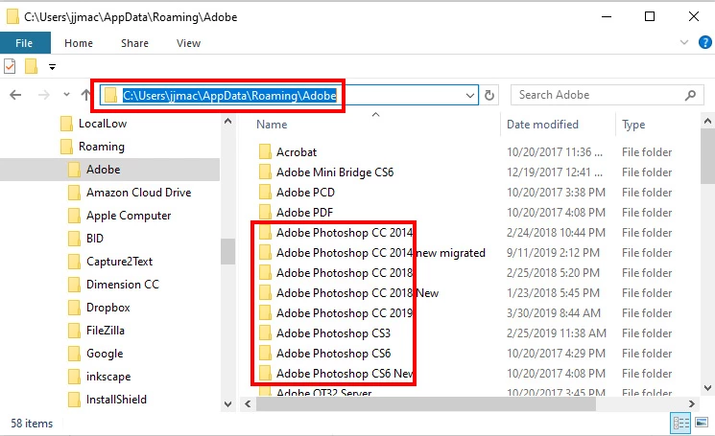This screenshot has width=715, height=436.
Task: Select the Acrobat folder
Action: (x=297, y=152)
